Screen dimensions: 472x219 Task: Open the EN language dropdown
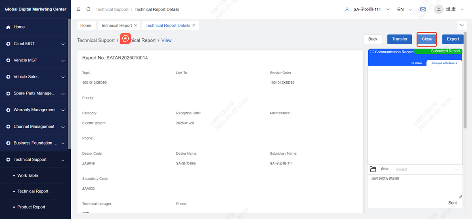[x=403, y=9]
